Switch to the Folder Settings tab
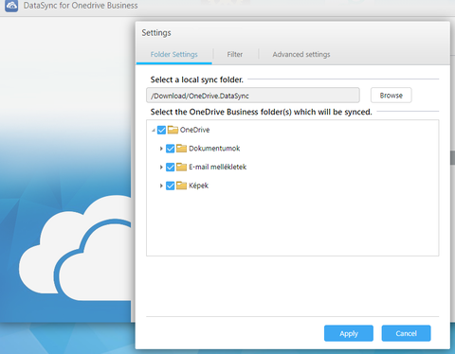This screenshot has width=455, height=354. click(174, 55)
